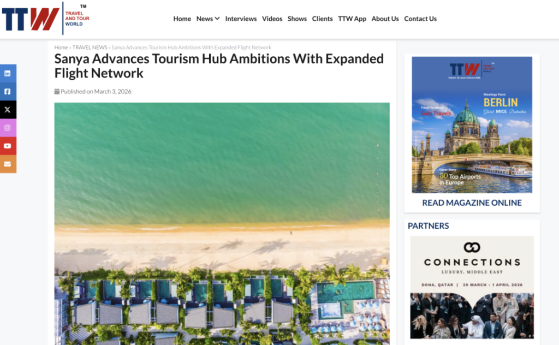559x345 pixels.
Task: Share article on LinkedIn sidebar icon
Action: click(x=8, y=73)
